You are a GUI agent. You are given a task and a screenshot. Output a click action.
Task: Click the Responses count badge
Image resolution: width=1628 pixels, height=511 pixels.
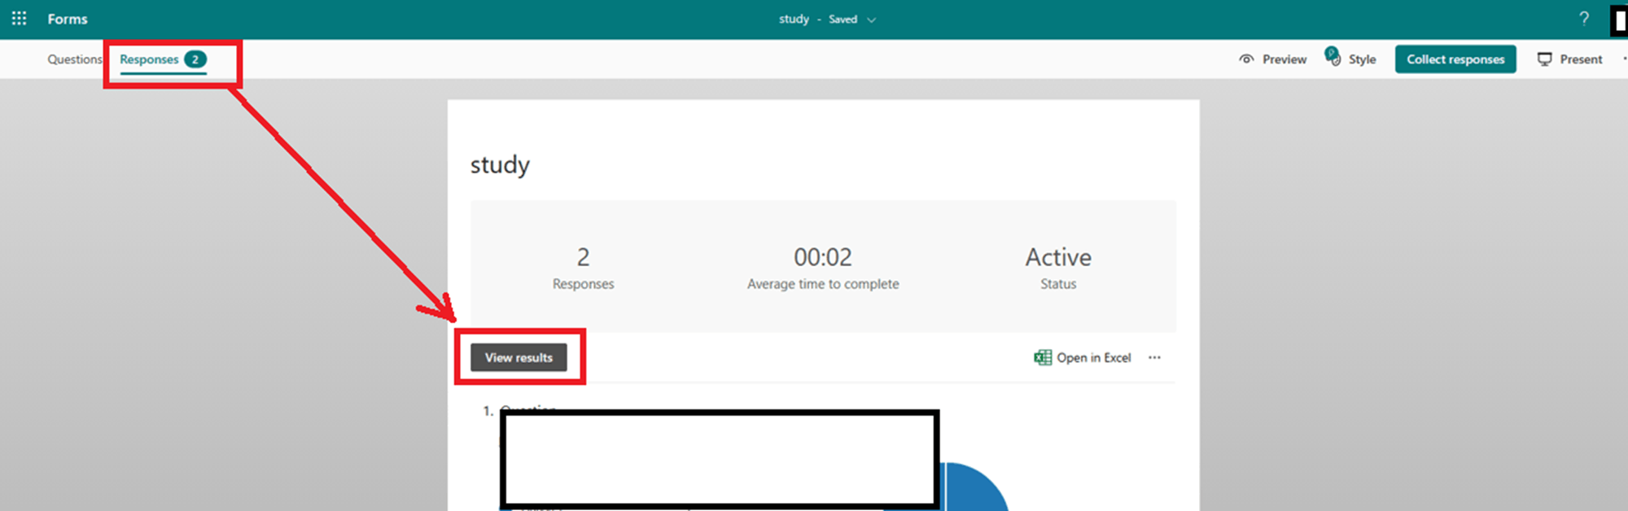coord(195,59)
